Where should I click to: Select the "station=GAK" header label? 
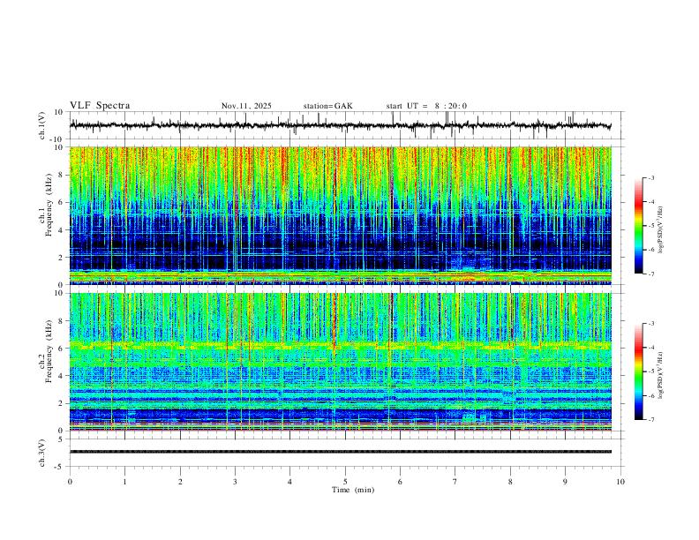pyautogui.click(x=327, y=106)
